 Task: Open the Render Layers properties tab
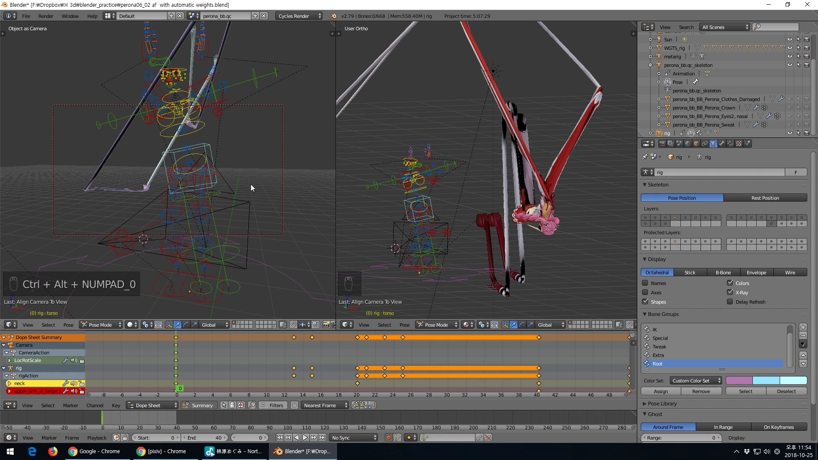671,144
